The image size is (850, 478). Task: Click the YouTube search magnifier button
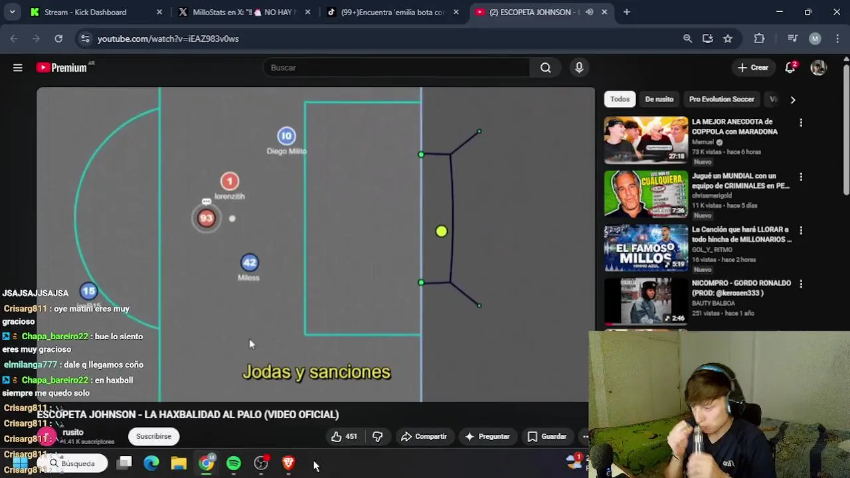545,68
